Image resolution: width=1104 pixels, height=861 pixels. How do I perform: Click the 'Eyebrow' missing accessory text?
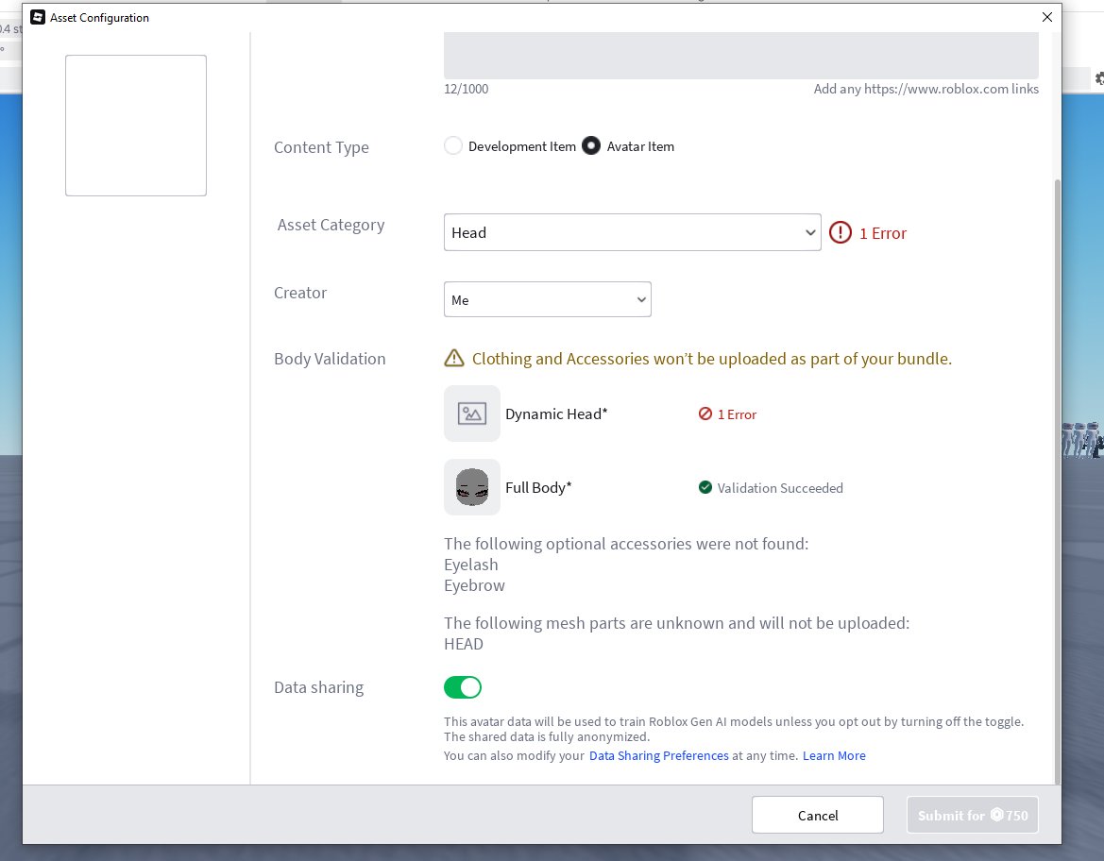pyautogui.click(x=474, y=585)
